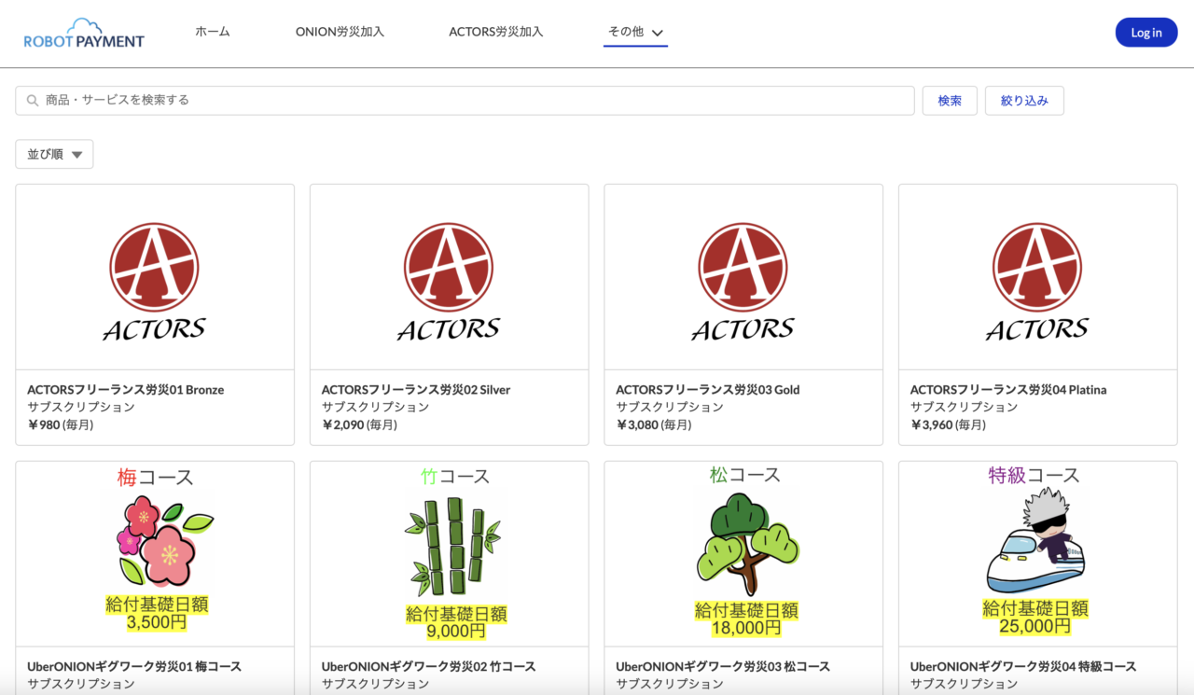Open ACTORSフリーランス労災03 Gold title

coord(708,390)
